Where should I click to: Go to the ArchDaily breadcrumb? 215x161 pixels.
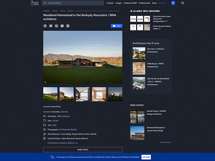pos(46,11)
